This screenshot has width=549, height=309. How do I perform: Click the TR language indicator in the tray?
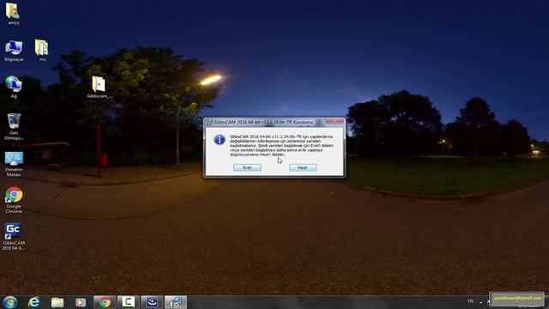tap(470, 301)
